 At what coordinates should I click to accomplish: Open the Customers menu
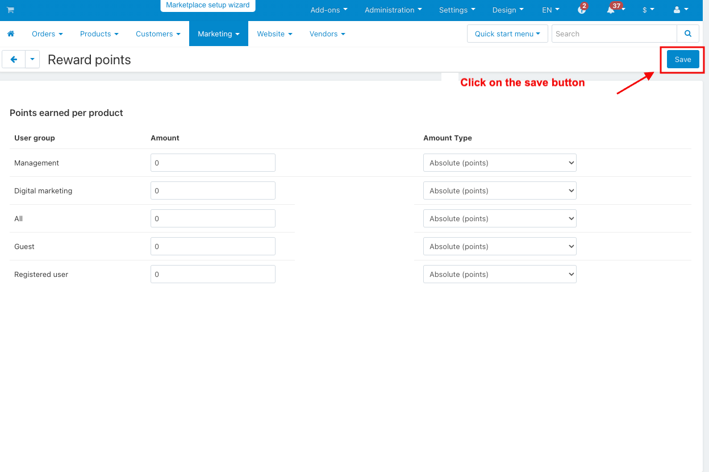(158, 34)
